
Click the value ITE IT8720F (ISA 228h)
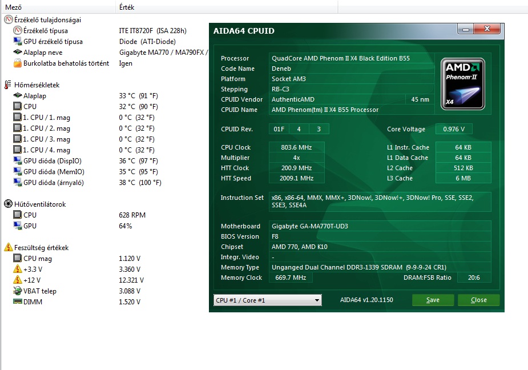pos(152,31)
